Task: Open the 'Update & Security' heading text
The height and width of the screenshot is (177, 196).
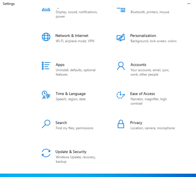Action: (x=71, y=152)
